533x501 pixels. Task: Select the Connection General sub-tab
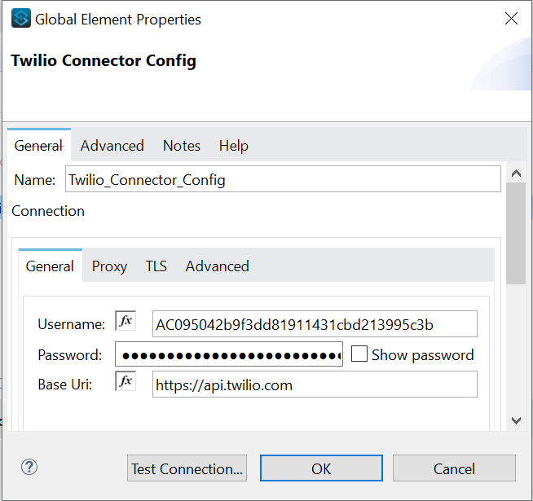click(50, 266)
